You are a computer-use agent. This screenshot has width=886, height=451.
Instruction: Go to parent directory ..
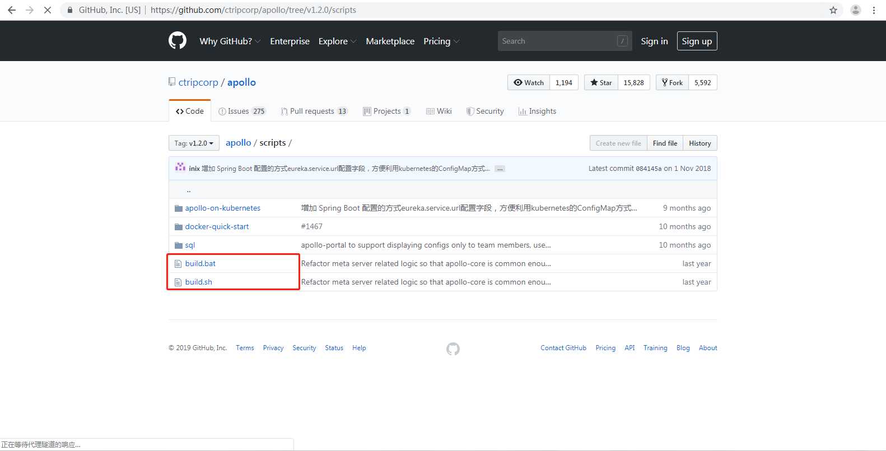click(x=189, y=190)
